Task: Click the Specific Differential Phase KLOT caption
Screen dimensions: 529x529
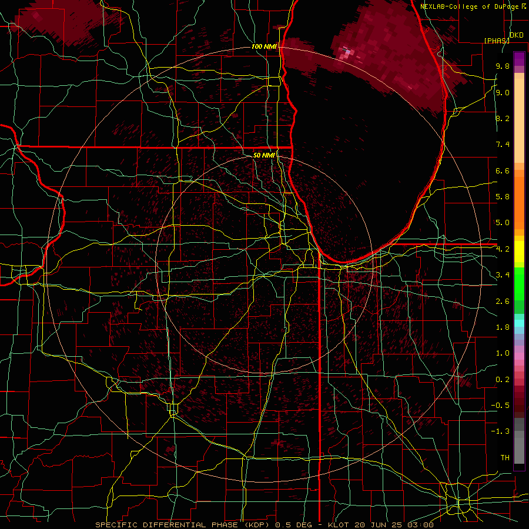Action: click(x=264, y=525)
